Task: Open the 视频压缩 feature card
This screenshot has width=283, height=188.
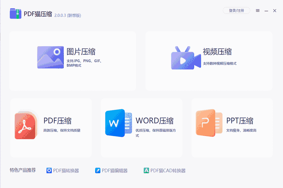Action: (x=208, y=61)
